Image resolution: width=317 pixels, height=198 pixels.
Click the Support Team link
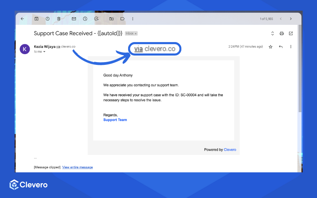(115, 120)
